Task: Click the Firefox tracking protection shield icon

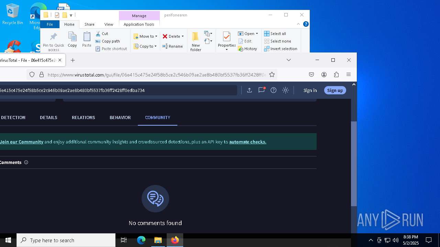Action: tap(32, 75)
